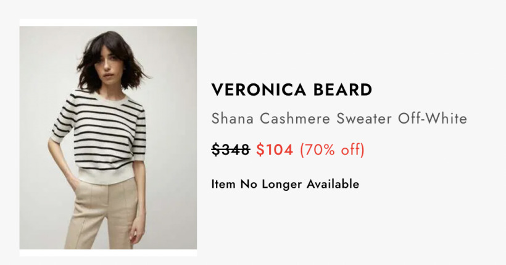The width and height of the screenshot is (506, 265).
Task: Click the word Longer in availability notice
Action: pyautogui.click(x=282, y=185)
